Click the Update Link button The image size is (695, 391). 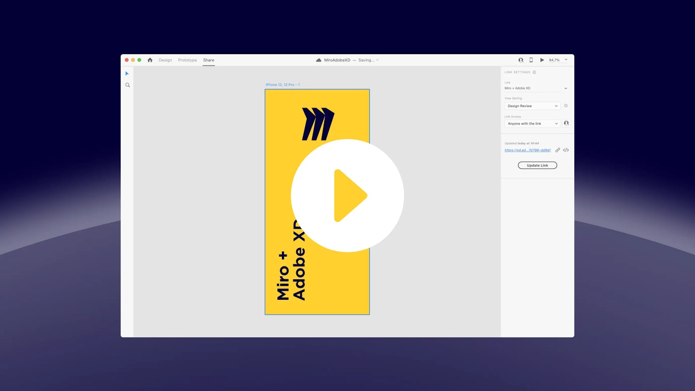537,165
